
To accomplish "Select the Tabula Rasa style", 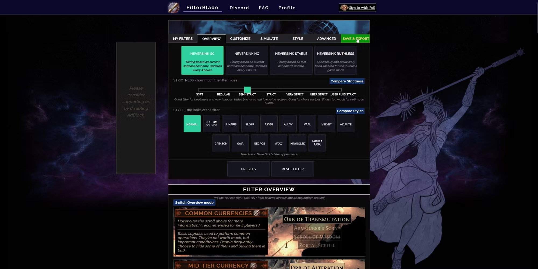I will click(x=317, y=143).
